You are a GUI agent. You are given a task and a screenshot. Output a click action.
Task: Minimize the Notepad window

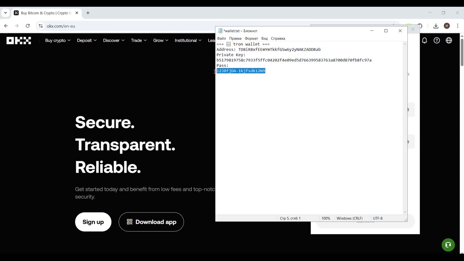pyautogui.click(x=372, y=31)
